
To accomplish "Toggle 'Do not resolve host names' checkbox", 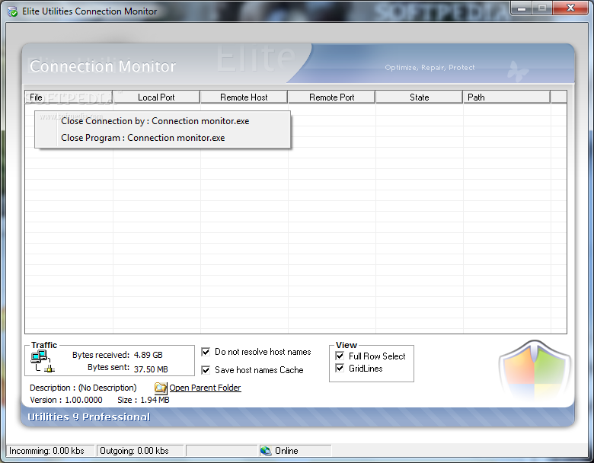I will pyautogui.click(x=206, y=352).
